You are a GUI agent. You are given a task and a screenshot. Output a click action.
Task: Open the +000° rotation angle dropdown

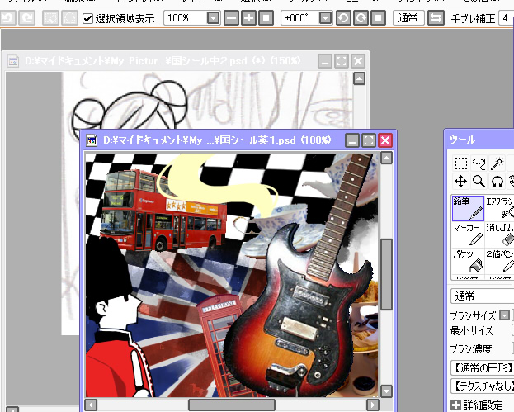click(325, 18)
